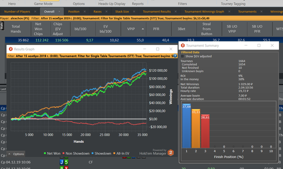The width and height of the screenshot is (283, 169).
Task: Toggle Non Showdown legend entry
Action: (76, 154)
